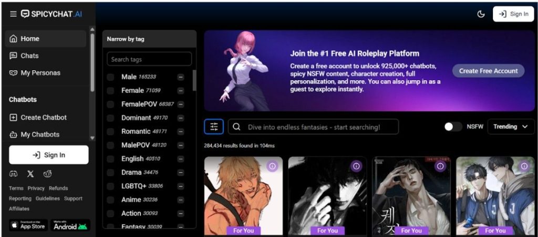The width and height of the screenshot is (538, 237).
Task: Click the Android badge
Action: tap(71, 225)
